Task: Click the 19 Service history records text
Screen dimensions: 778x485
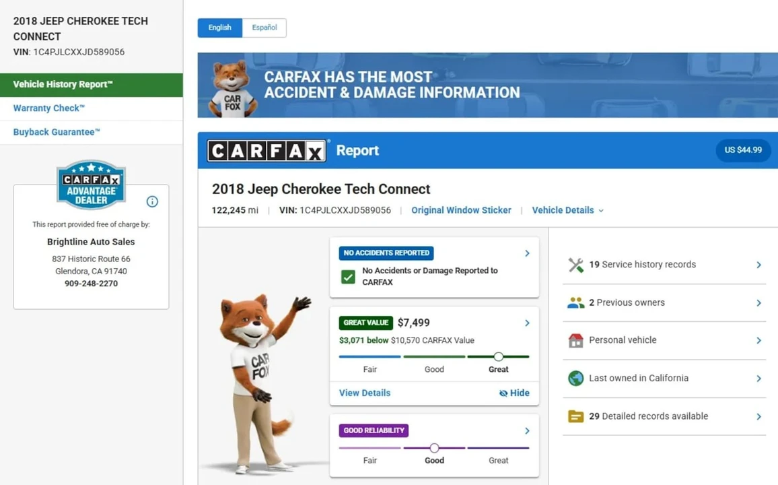Action: [643, 265]
